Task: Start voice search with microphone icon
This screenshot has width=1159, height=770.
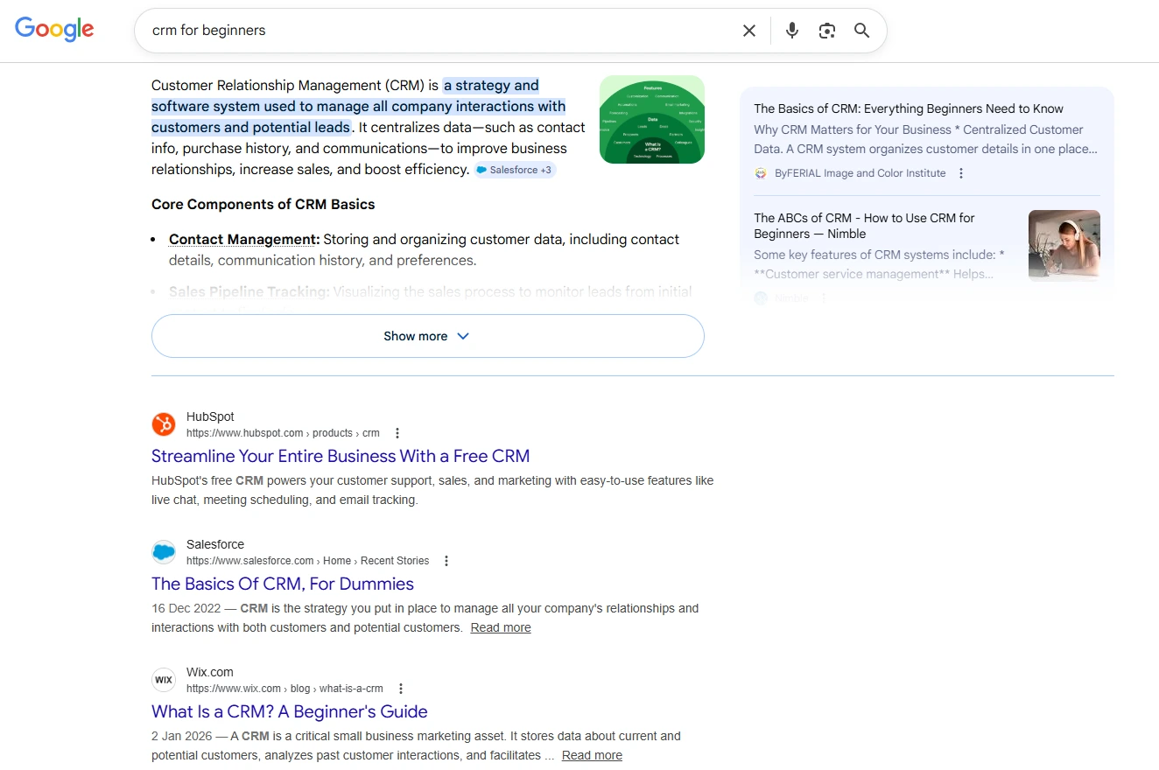Action: point(792,31)
